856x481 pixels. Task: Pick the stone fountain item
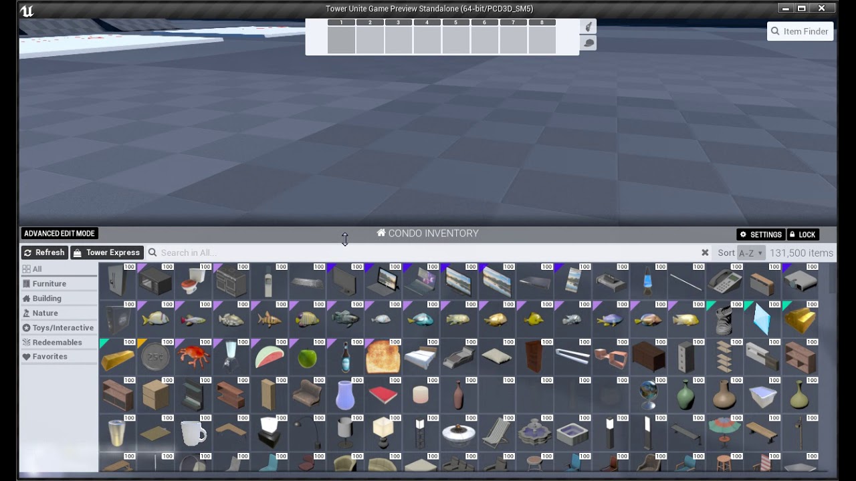(x=535, y=433)
